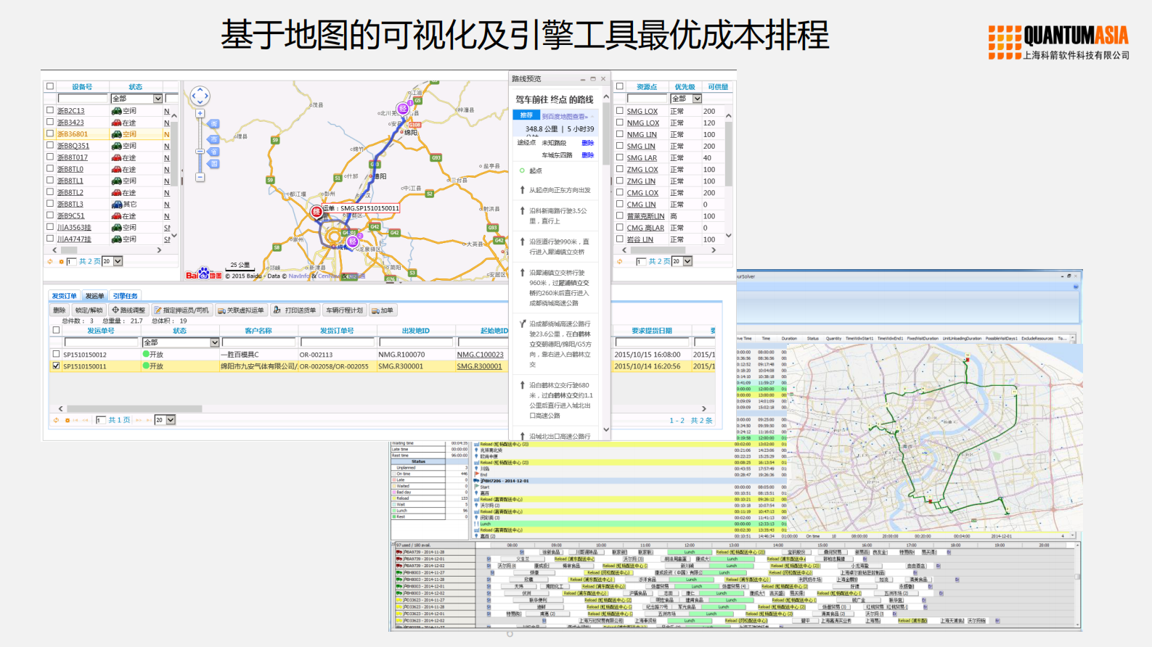
Task: Toggle select-all checkbox in 资源点 header
Action: click(620, 86)
